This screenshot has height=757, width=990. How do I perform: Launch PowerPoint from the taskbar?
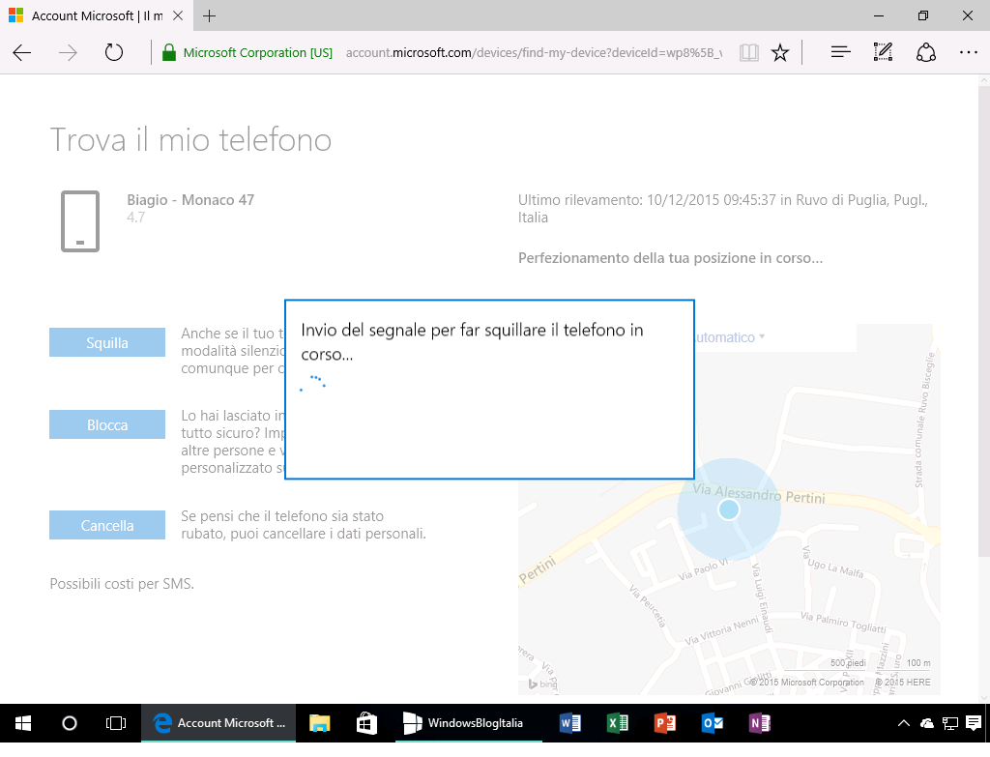665,723
